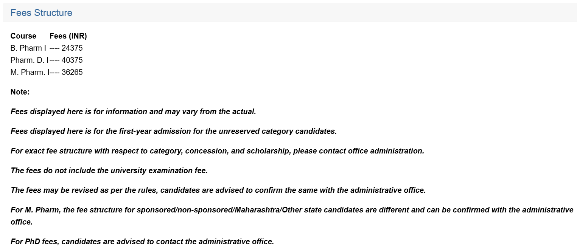Screen dimensions: 577x251
Task: Click the note about fees being revised
Action: coord(218,190)
